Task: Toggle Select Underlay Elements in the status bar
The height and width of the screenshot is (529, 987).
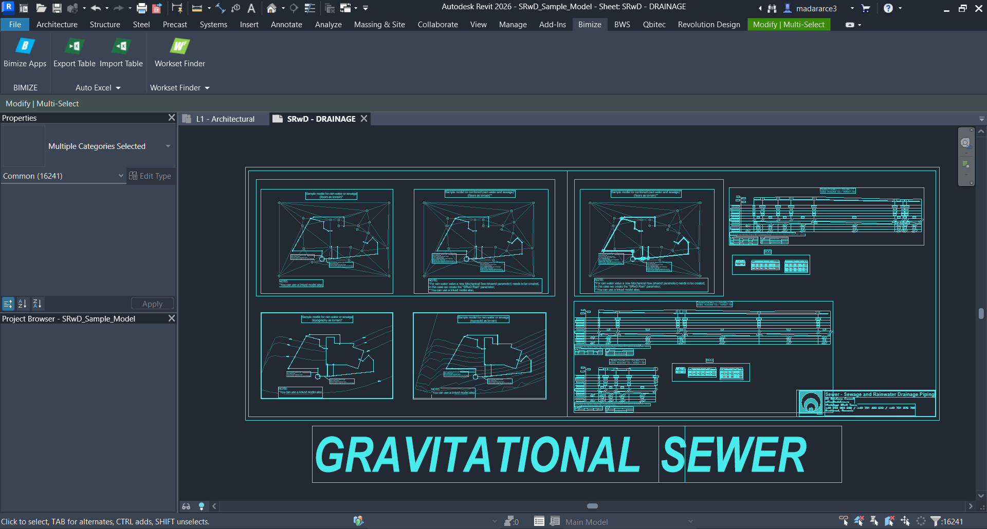Action: [859, 521]
